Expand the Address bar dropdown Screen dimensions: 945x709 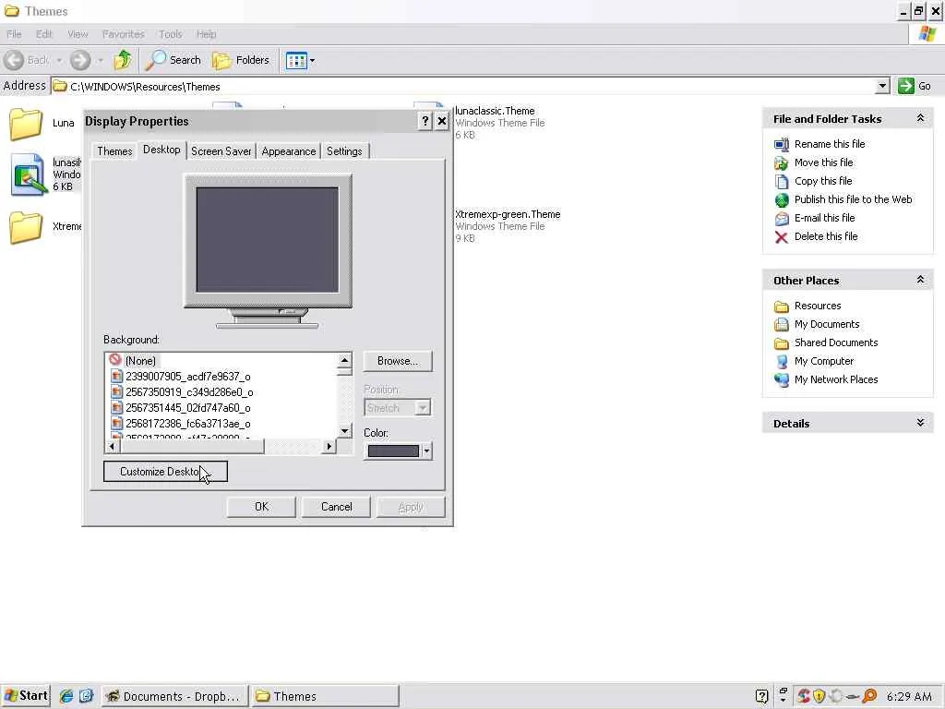point(882,86)
